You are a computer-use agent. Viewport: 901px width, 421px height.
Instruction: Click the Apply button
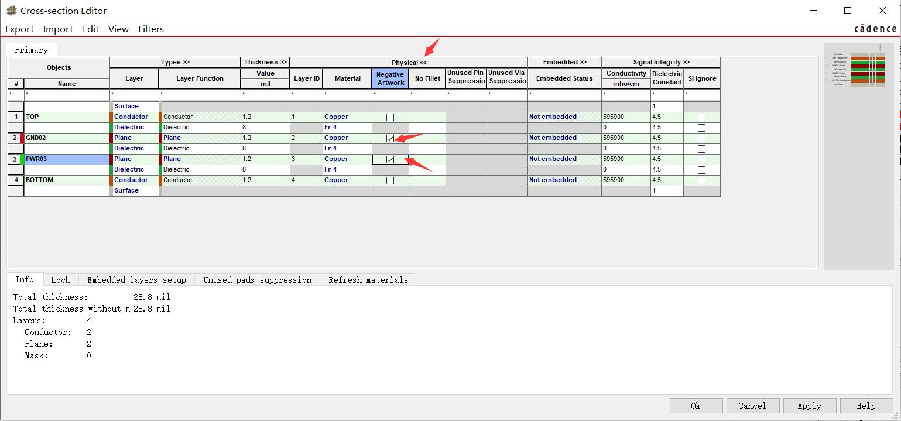pyautogui.click(x=809, y=406)
